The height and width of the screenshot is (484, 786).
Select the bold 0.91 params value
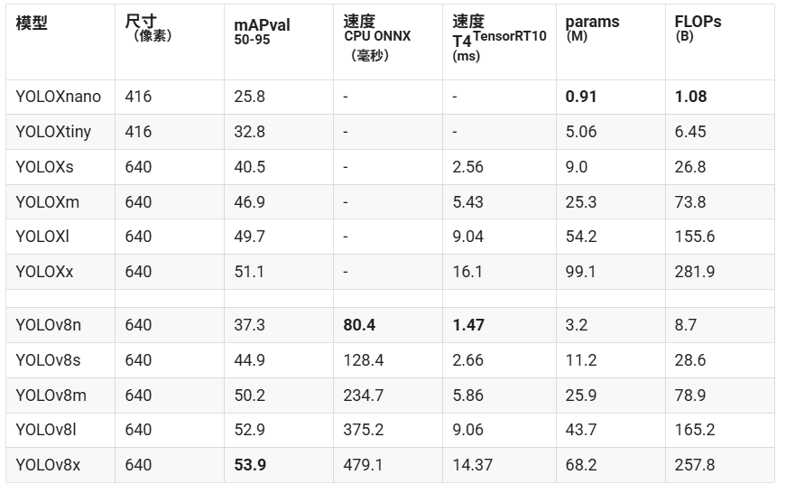pos(581,97)
